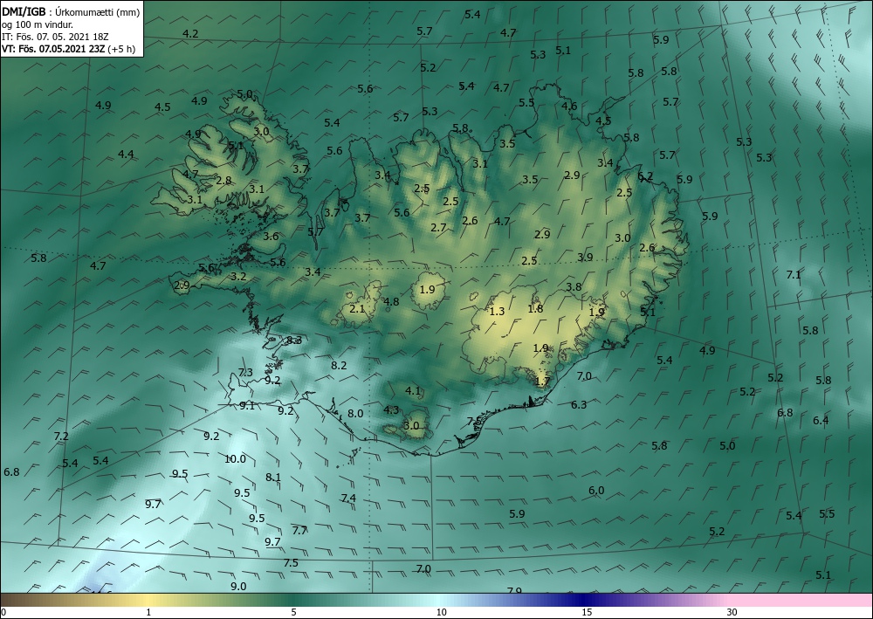Screen dimensions: 873x619
Task: Select the 9.1 precipitation value
Action: coord(247,406)
